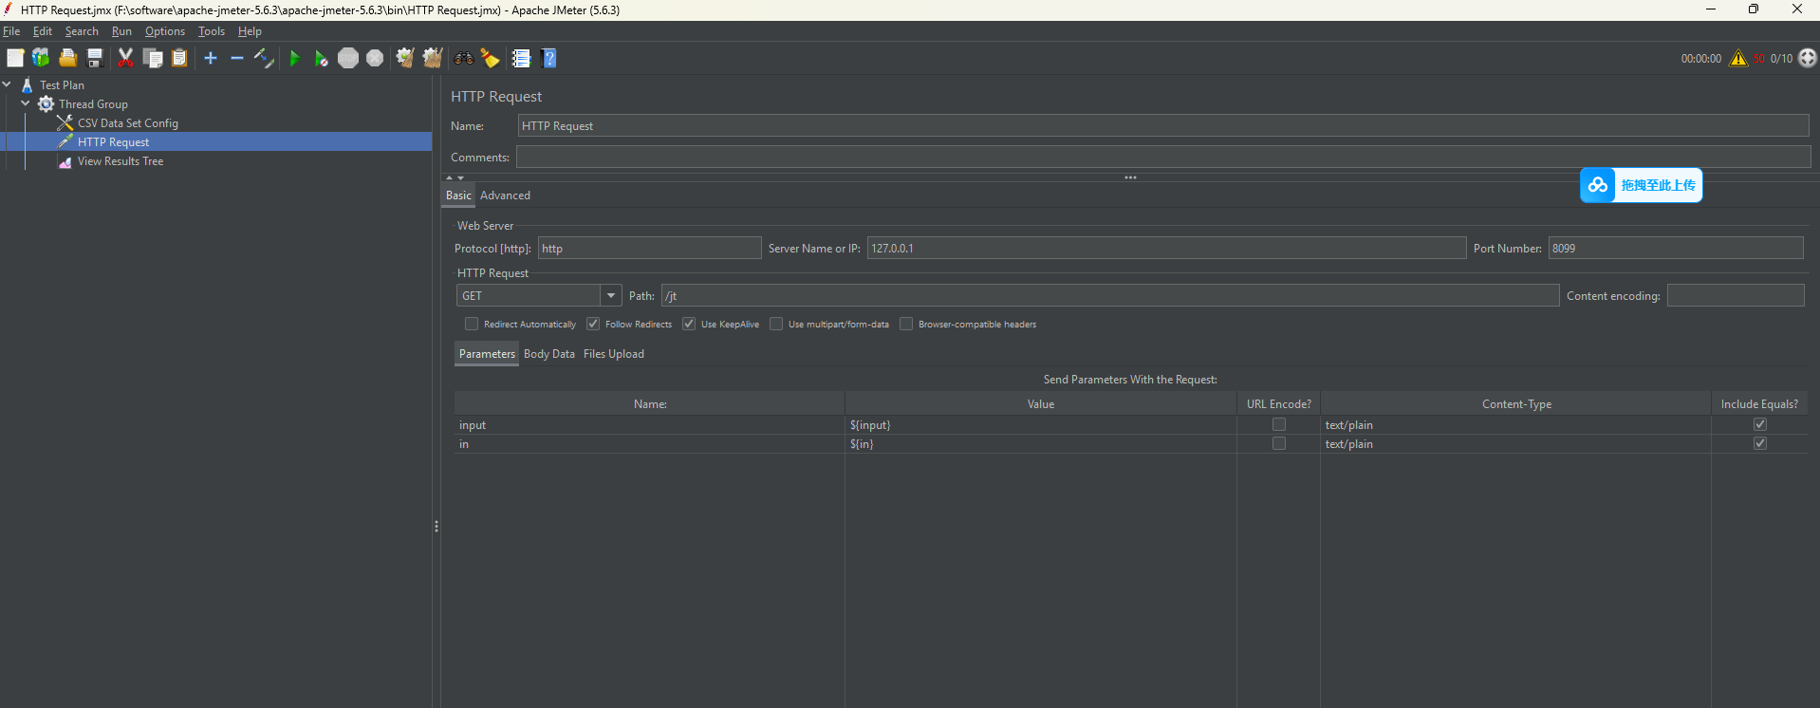The image size is (1820, 708).
Task: Clear all results with double broom icon
Action: pos(433,58)
